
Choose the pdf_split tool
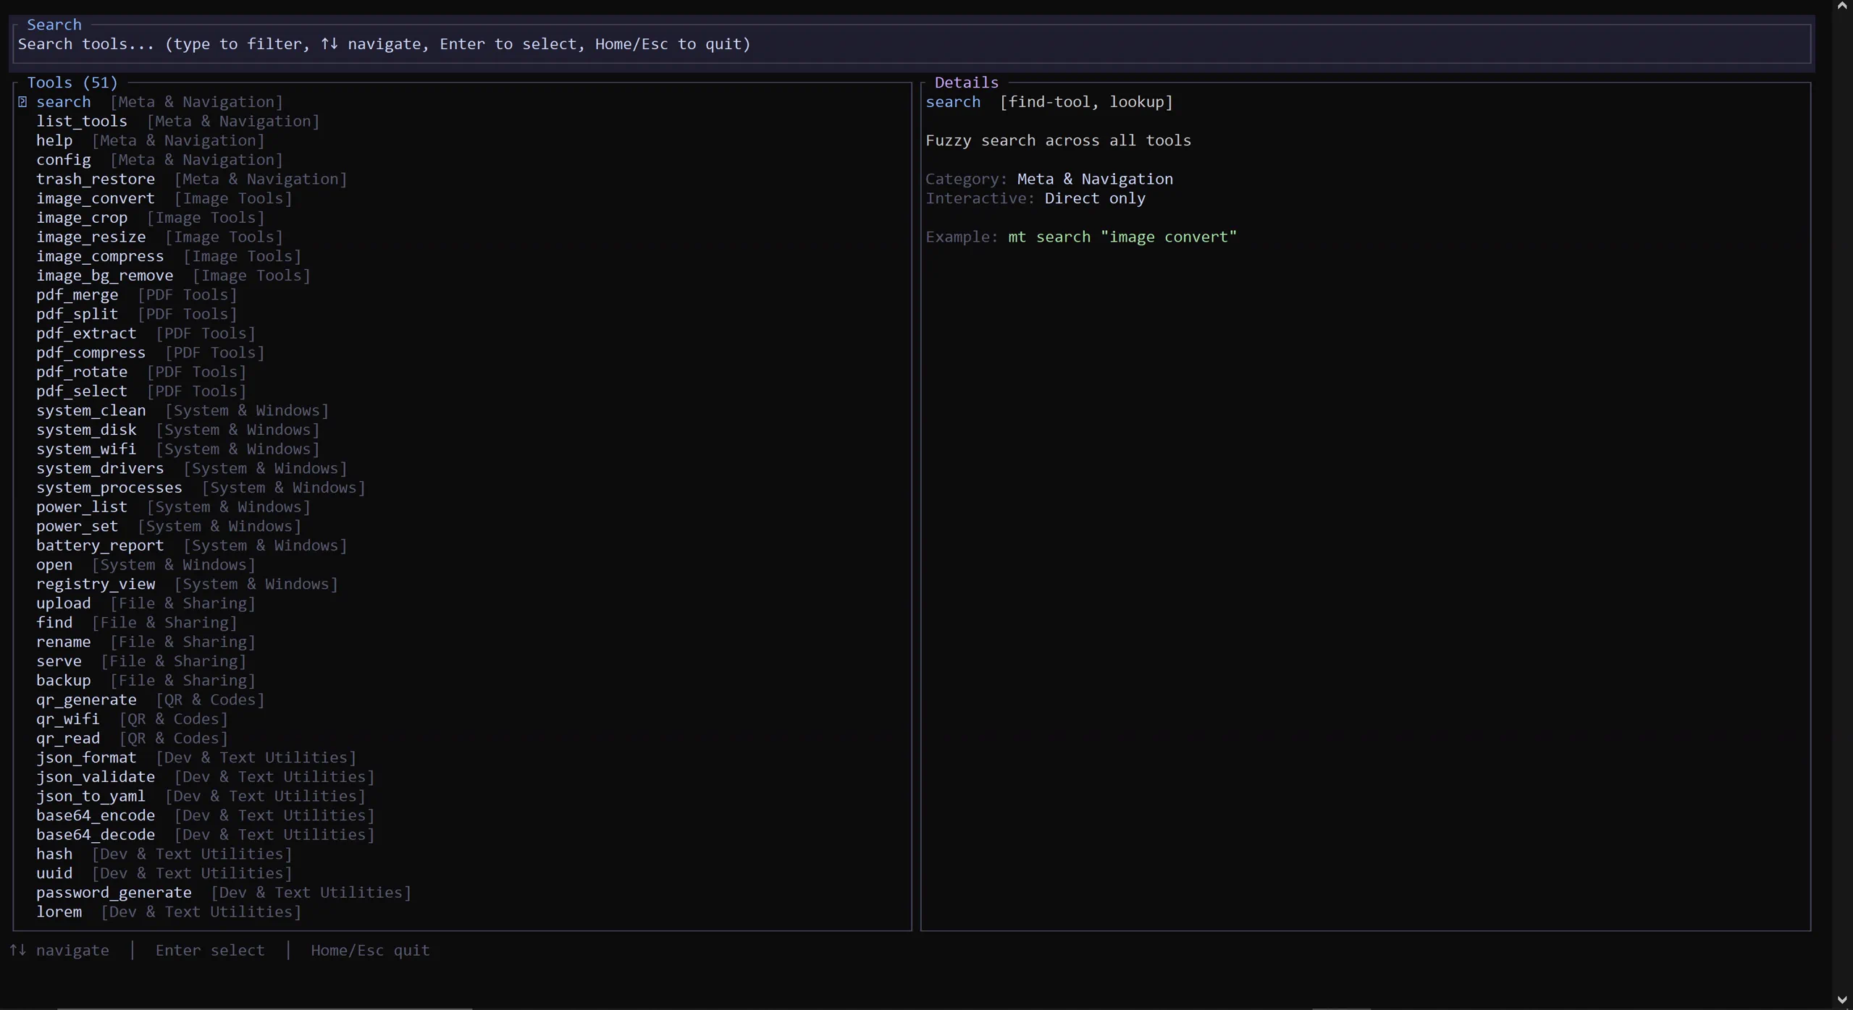462,315
